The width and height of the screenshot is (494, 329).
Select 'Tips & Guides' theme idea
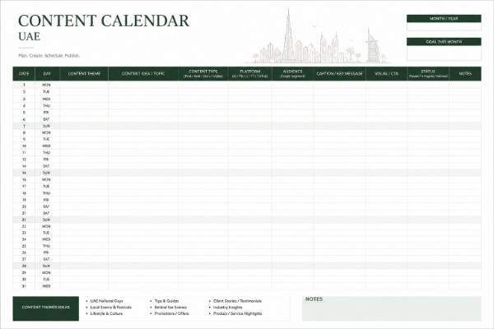pos(166,301)
